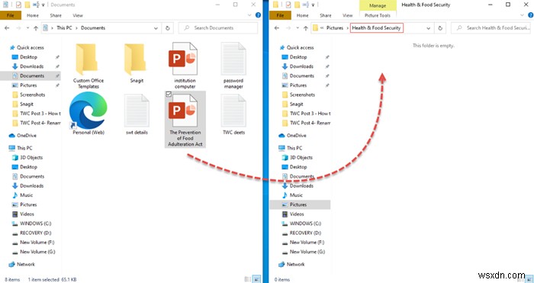The image size is (534, 283).
Task: Open Home tab in Health & Food Security window
Action: [x=302, y=15]
